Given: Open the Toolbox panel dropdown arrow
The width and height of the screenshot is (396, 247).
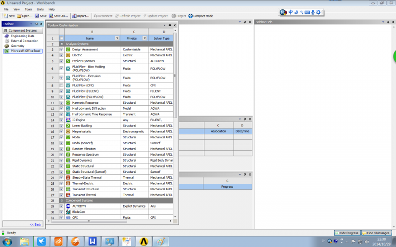Looking at the screenshot, I should (x=31, y=24).
